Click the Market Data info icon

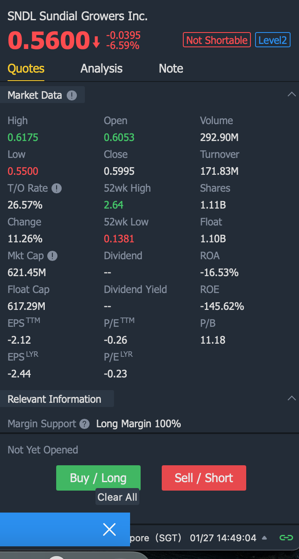pos(72,95)
